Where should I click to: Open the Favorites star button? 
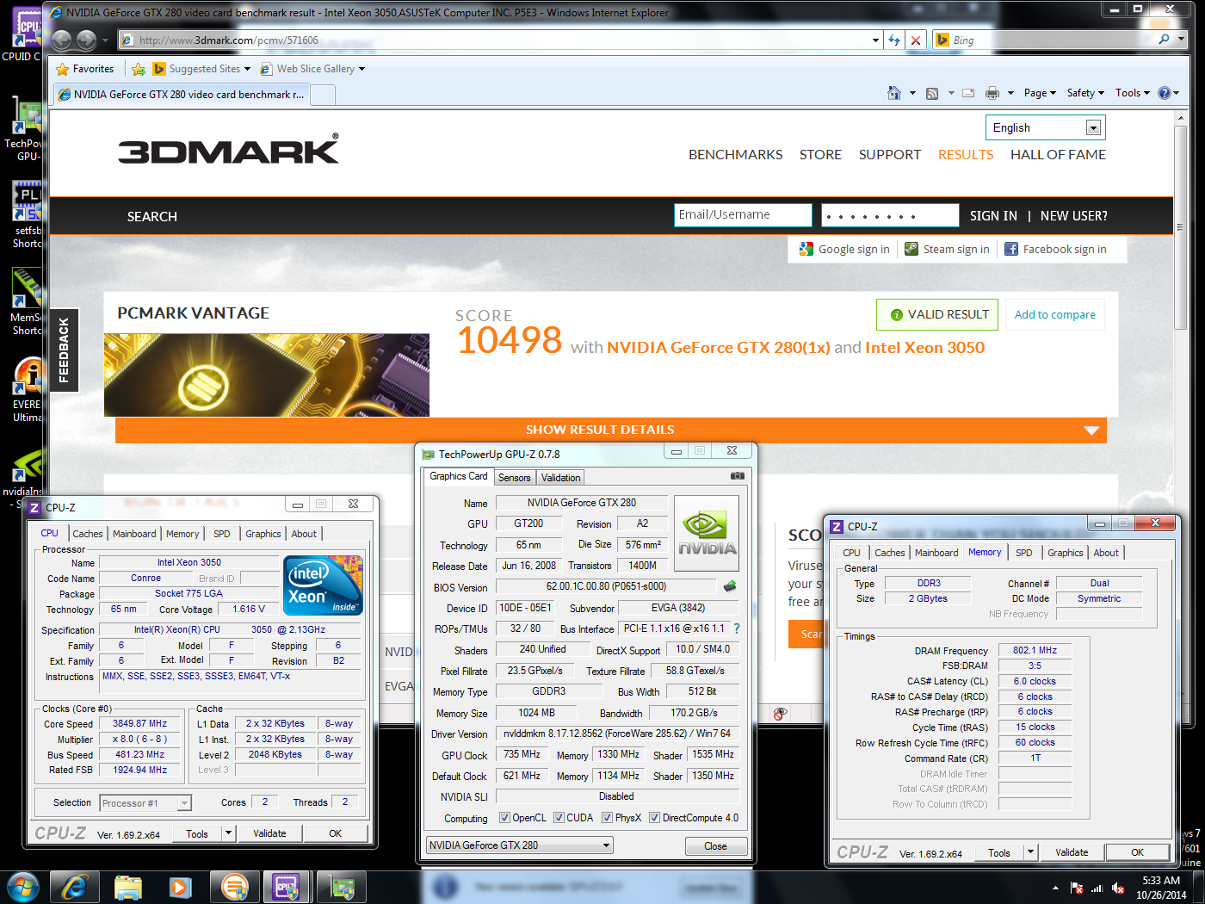tap(84, 69)
